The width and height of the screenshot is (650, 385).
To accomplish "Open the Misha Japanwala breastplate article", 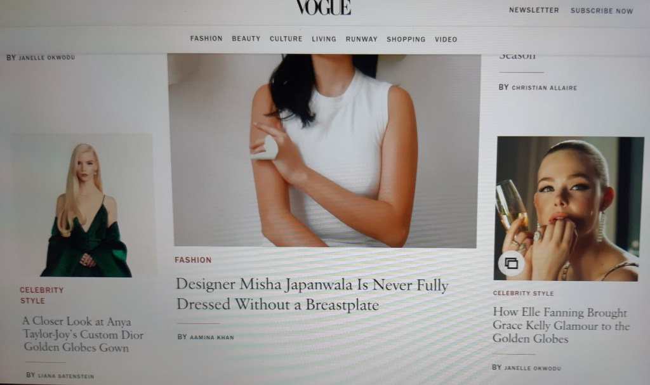I will (x=312, y=295).
